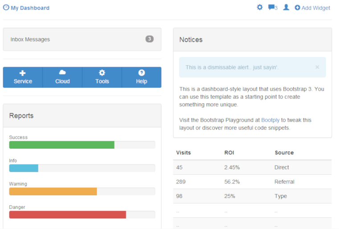Click the plus icon beside Add Widget
The image size is (339, 229).
[x=297, y=8]
